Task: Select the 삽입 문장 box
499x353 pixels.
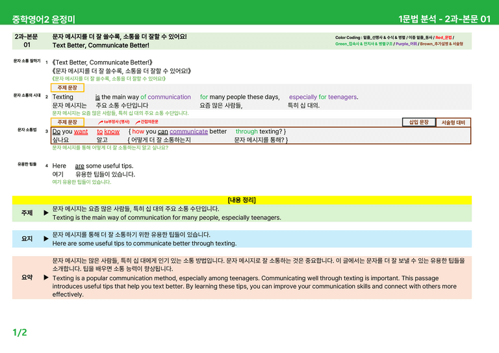Action: 419,122
